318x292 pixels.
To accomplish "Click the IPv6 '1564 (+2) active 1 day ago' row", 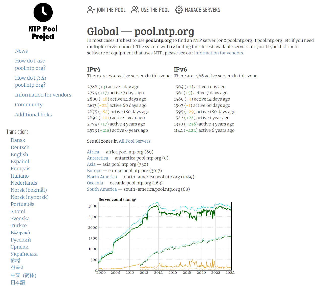I will point(200,87).
